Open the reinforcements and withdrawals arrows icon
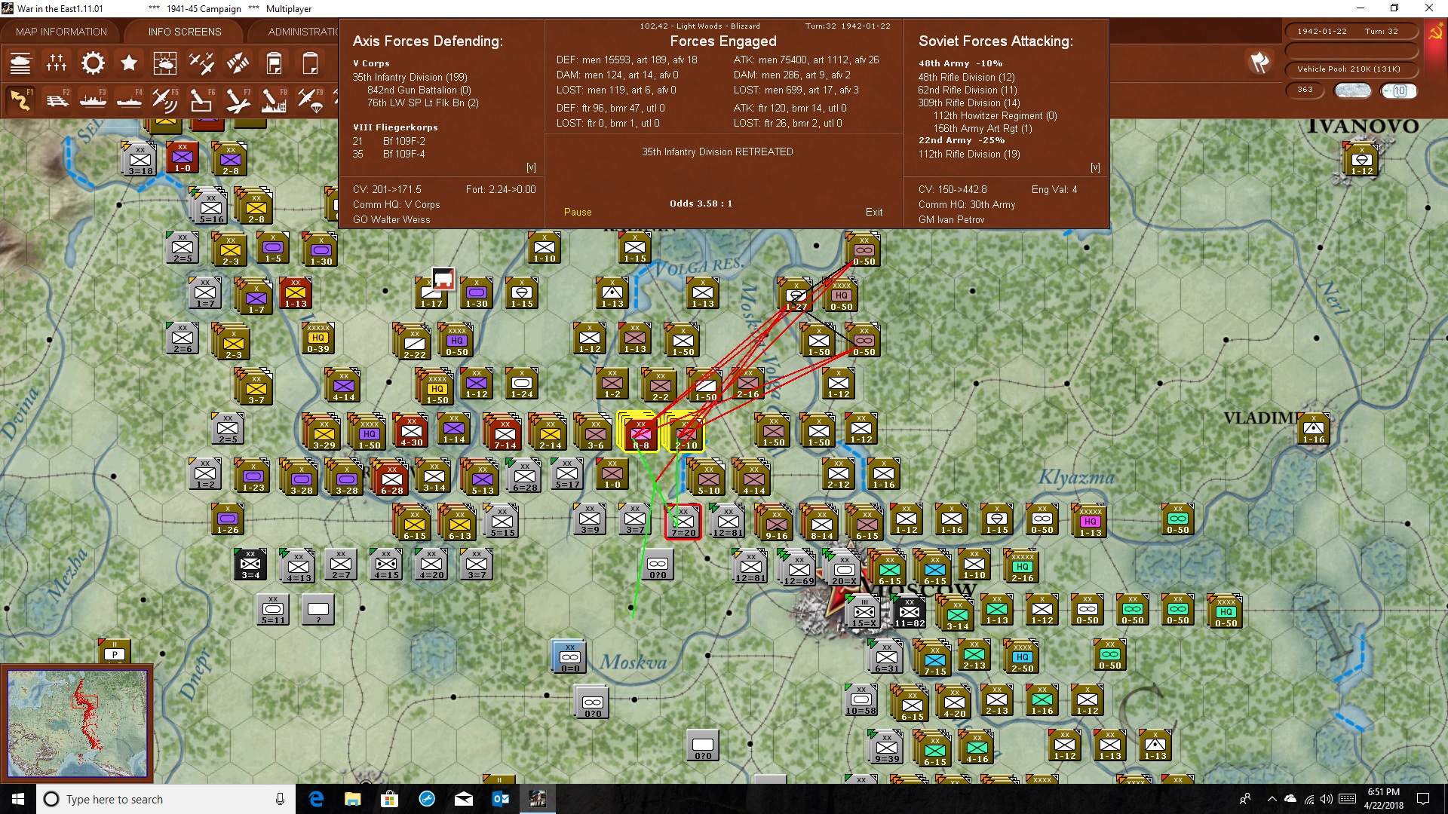 tap(238, 63)
